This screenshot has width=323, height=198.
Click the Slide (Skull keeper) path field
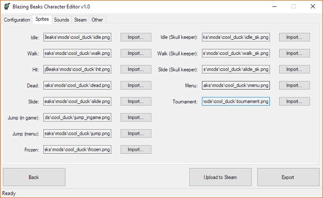(x=235, y=69)
